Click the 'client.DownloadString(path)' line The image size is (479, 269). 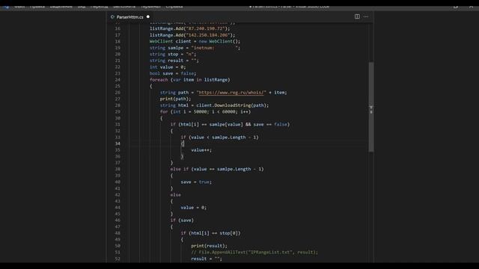coord(214,105)
